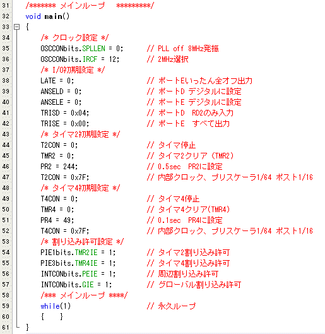
Task: Click the '// 2MHz選択' comment
Action: [x=167, y=59]
